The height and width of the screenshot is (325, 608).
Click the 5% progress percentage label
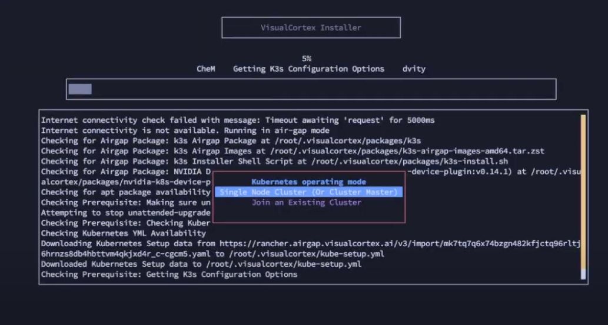point(307,59)
